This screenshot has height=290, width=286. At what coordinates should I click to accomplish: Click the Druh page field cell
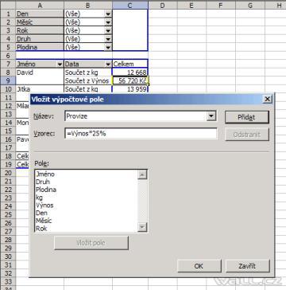[40, 39]
